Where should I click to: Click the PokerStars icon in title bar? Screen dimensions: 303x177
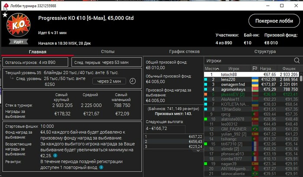[6, 6]
